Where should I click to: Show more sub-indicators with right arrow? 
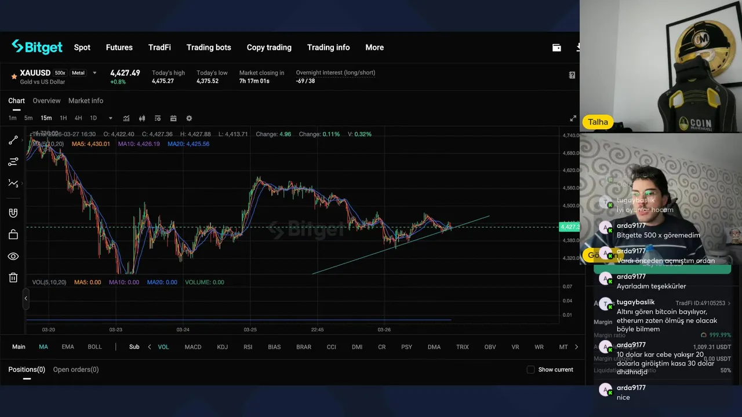pyautogui.click(x=576, y=347)
